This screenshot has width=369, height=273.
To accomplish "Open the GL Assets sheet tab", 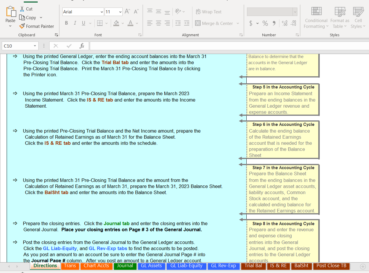I will pos(151,266).
